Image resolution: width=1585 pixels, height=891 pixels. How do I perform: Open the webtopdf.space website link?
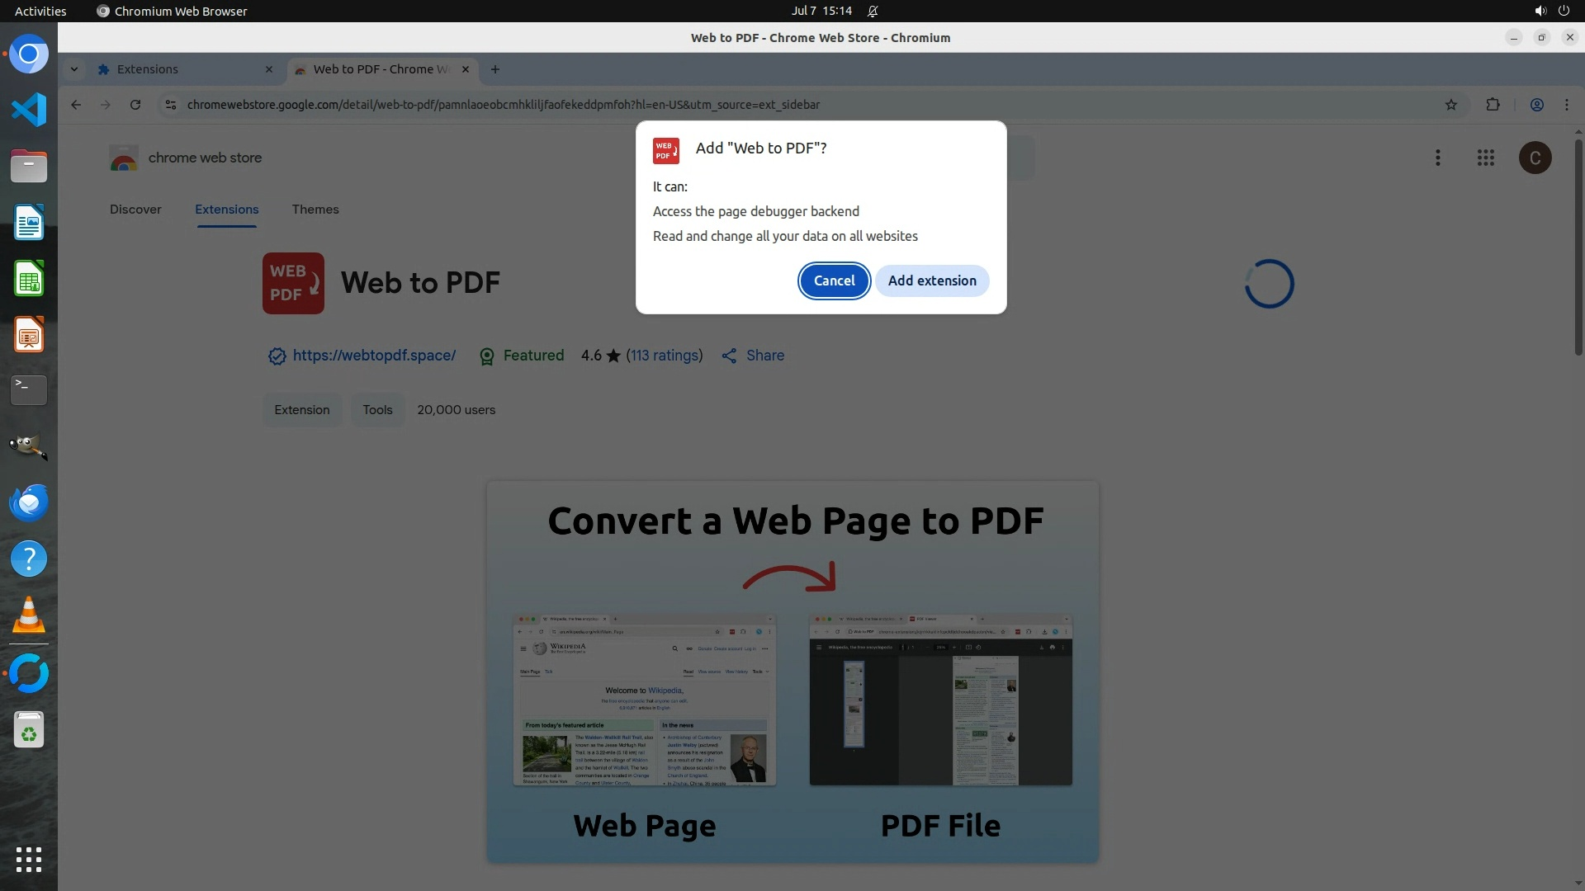374,356
